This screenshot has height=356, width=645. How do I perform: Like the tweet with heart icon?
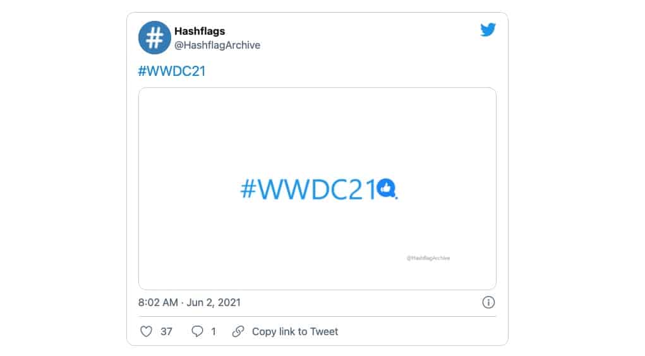point(146,331)
